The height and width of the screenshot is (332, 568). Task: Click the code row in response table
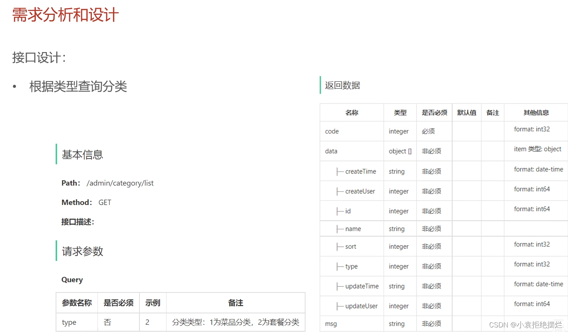(331, 131)
